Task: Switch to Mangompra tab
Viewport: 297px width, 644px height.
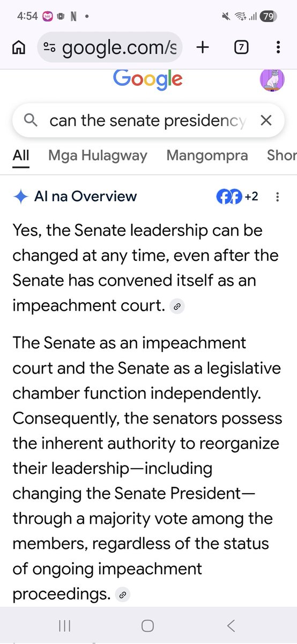Action: (207, 156)
